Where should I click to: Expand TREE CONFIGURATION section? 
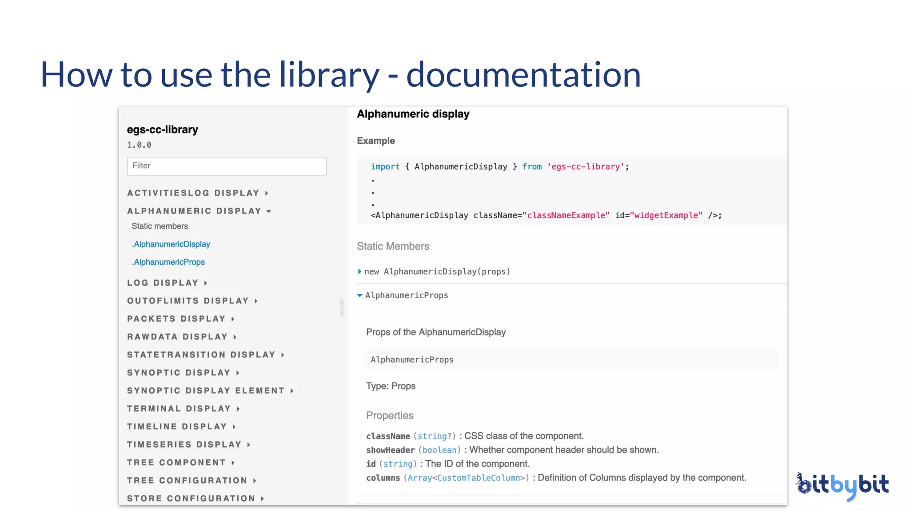pyautogui.click(x=192, y=480)
